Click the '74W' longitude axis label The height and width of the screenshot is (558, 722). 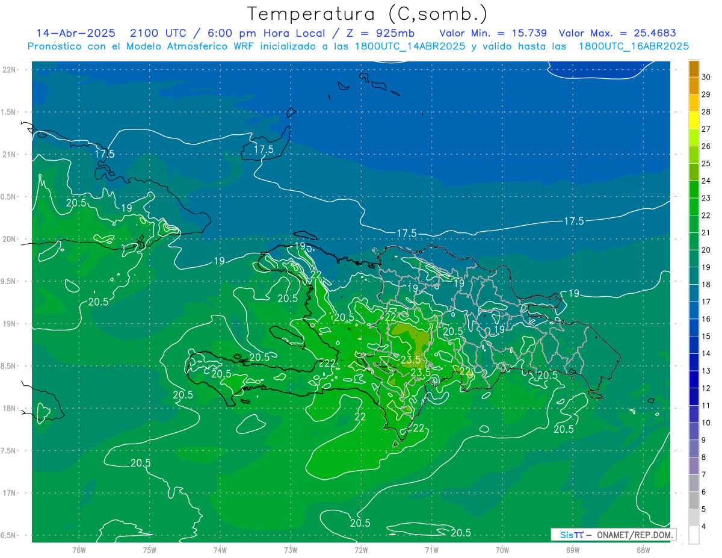point(220,550)
